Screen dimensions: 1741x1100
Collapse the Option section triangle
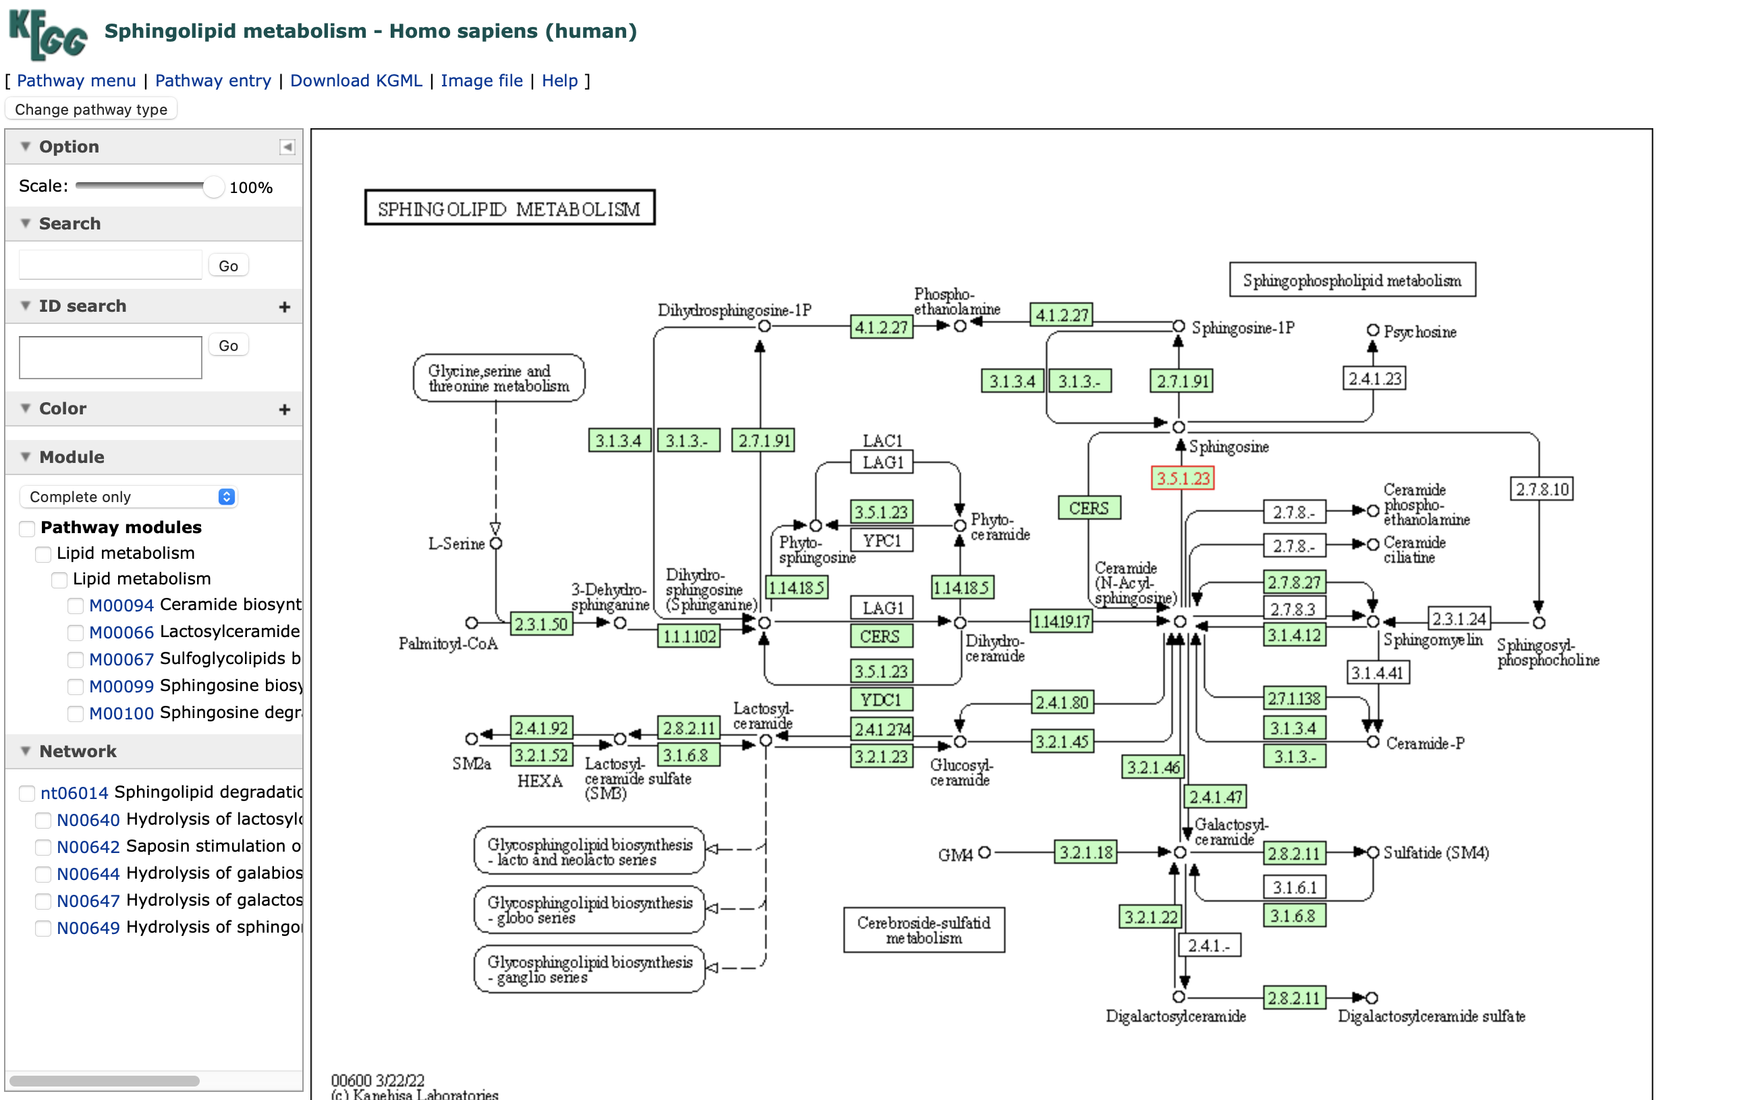click(26, 147)
